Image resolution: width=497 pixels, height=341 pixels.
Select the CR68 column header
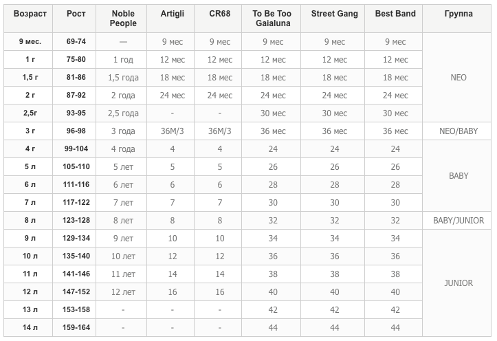[x=219, y=14]
